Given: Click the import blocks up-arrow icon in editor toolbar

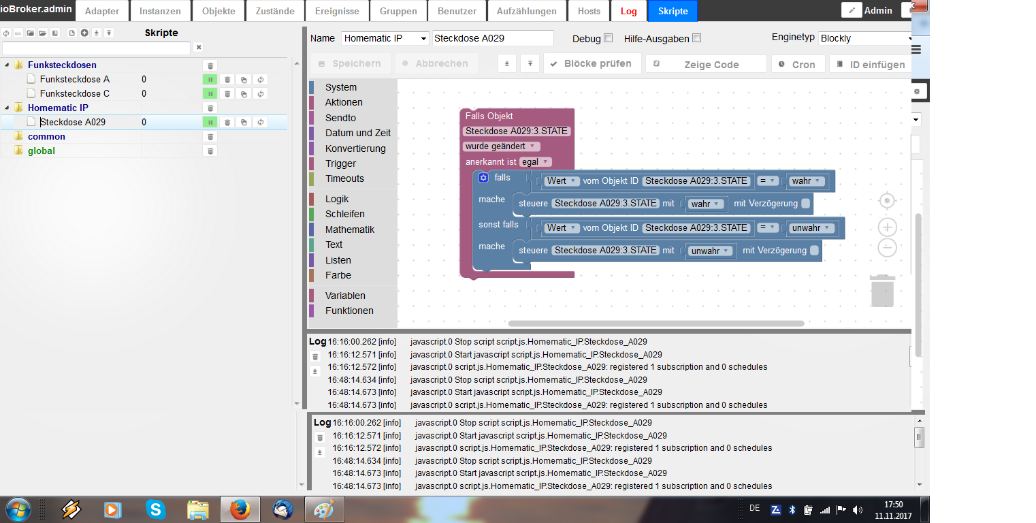Looking at the screenshot, I should tap(530, 63).
